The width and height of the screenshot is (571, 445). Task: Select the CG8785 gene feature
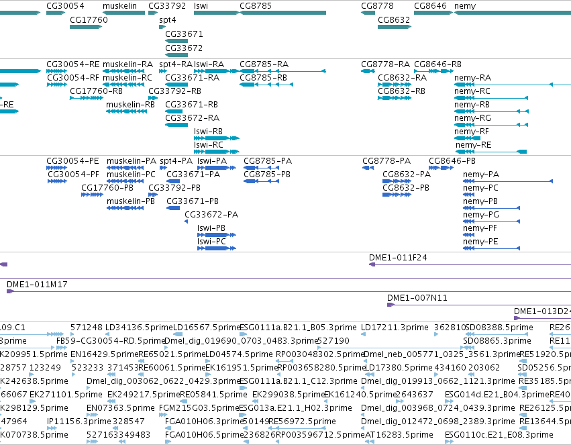(x=282, y=13)
